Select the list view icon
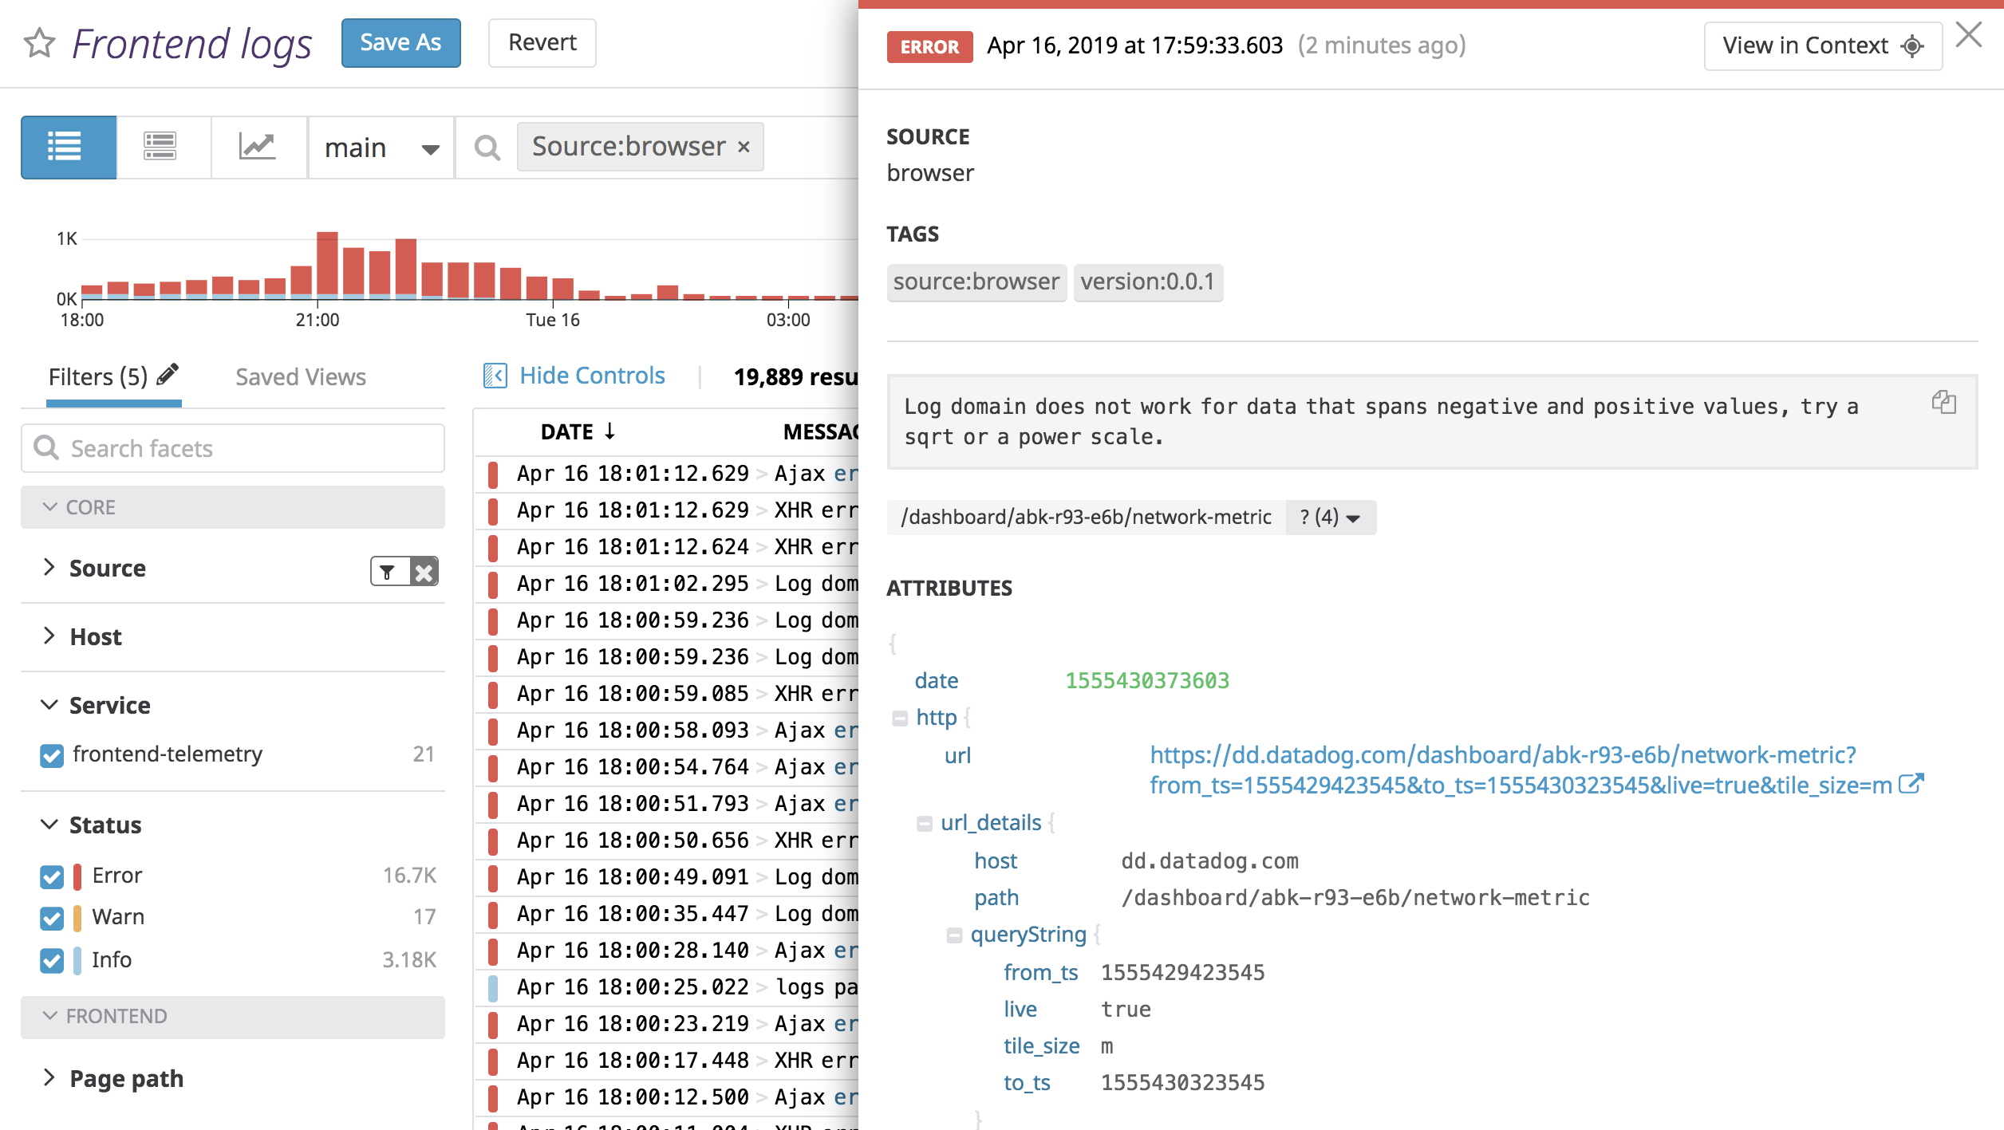Viewport: 2004px width, 1130px height. (x=68, y=147)
